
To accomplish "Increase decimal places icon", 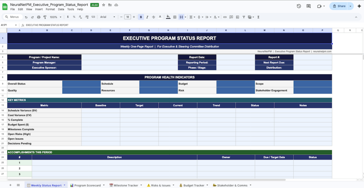I will pyautogui.click(x=87, y=17).
